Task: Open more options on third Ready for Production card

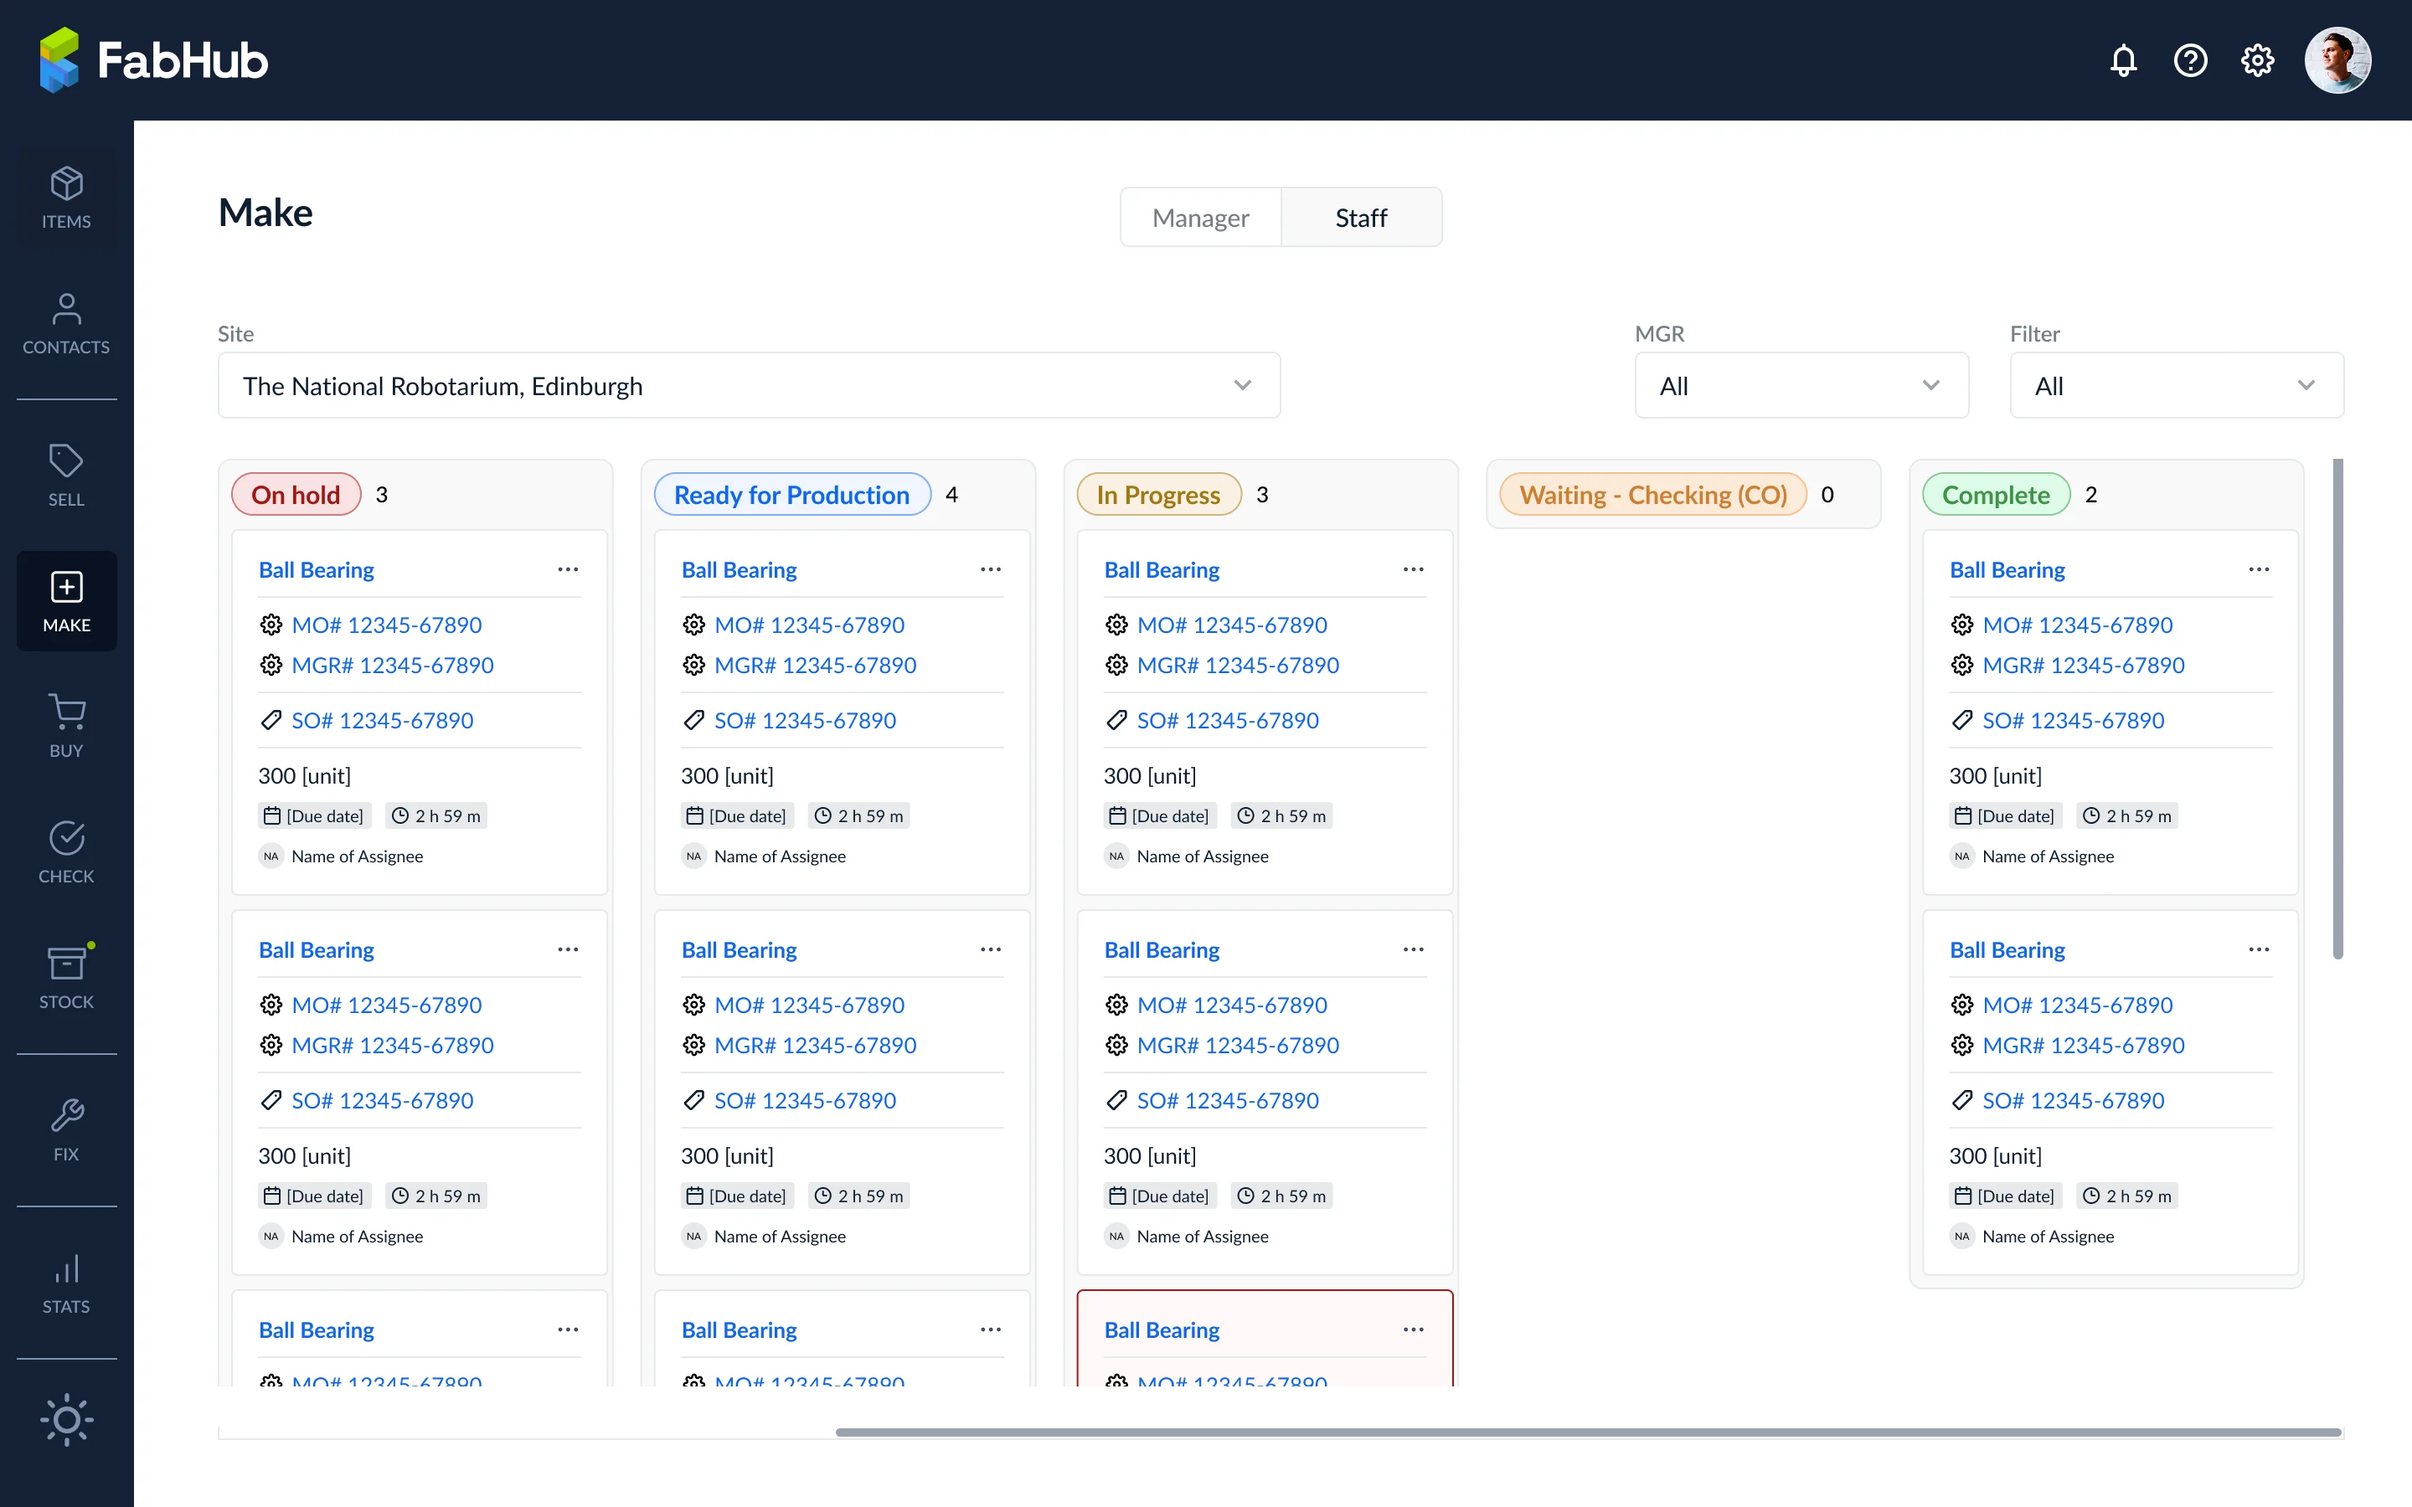Action: (991, 1330)
